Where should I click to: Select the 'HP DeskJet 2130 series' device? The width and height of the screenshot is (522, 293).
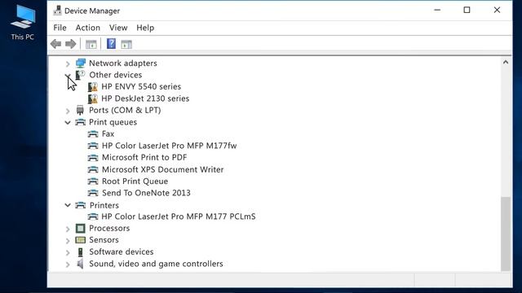coord(145,98)
